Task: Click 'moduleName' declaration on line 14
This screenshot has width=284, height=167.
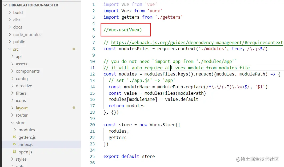Action: click(x=137, y=87)
